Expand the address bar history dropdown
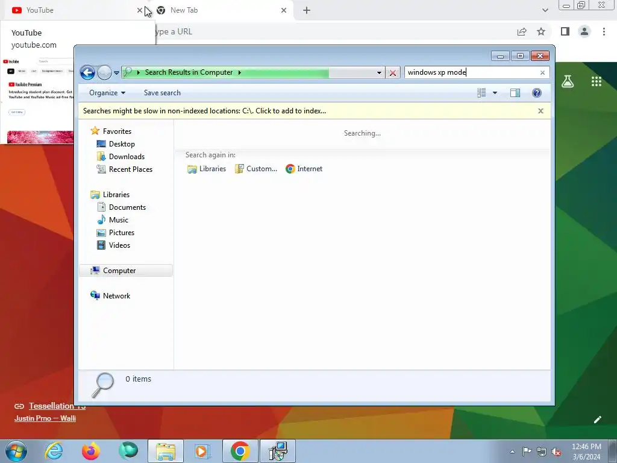This screenshot has width=617, height=463. tap(379, 73)
